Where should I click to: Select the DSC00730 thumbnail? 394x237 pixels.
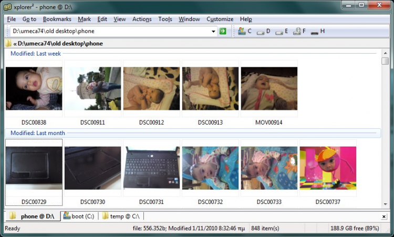pyautogui.click(x=92, y=168)
